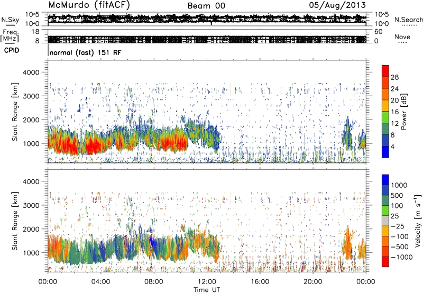Click the '16:00' time tick label
423x293 pixels.
click(260, 282)
